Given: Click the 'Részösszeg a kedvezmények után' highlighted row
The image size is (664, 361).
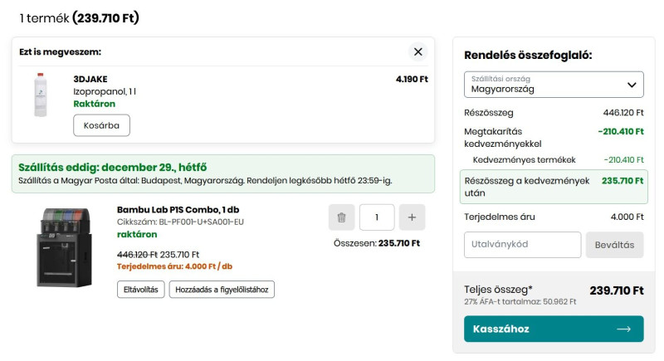Looking at the screenshot, I should tap(554, 187).
